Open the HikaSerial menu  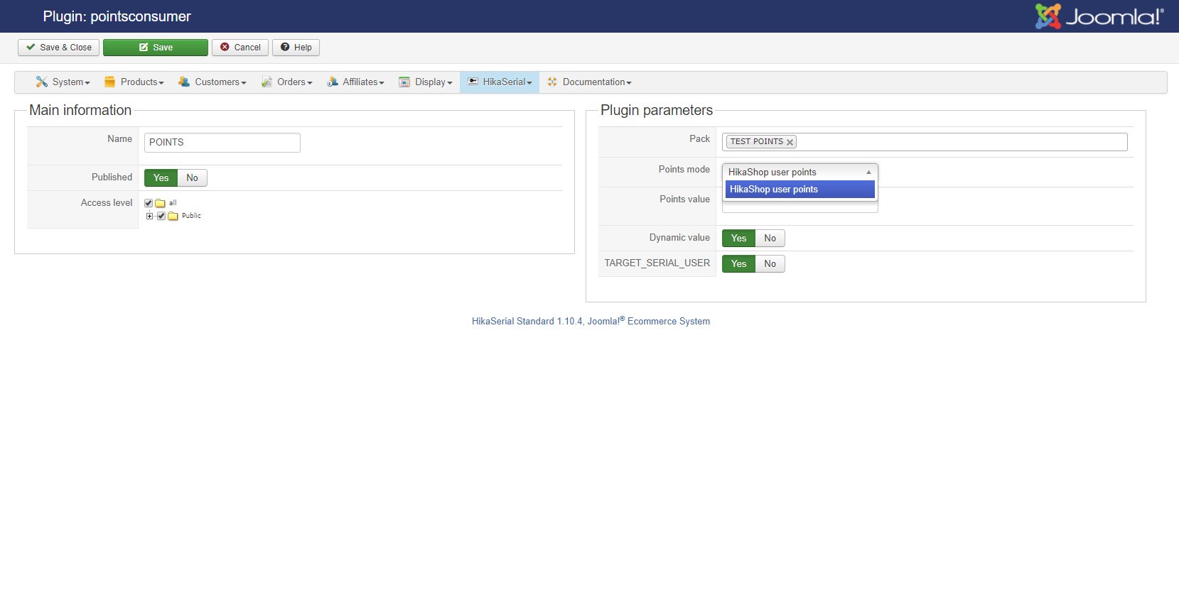tap(500, 82)
